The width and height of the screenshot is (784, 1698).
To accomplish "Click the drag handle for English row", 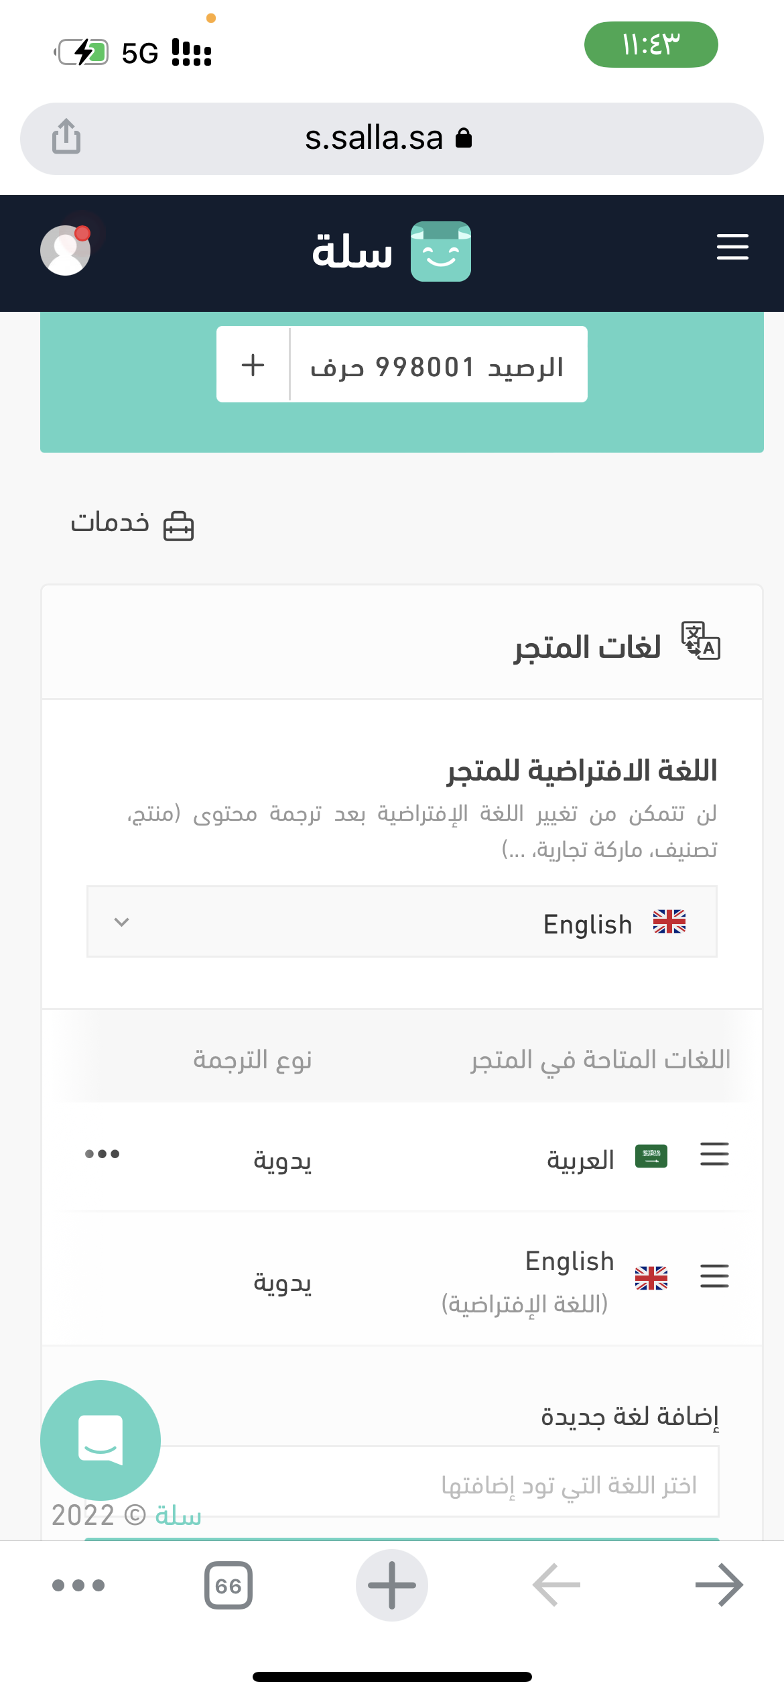I will [714, 1276].
